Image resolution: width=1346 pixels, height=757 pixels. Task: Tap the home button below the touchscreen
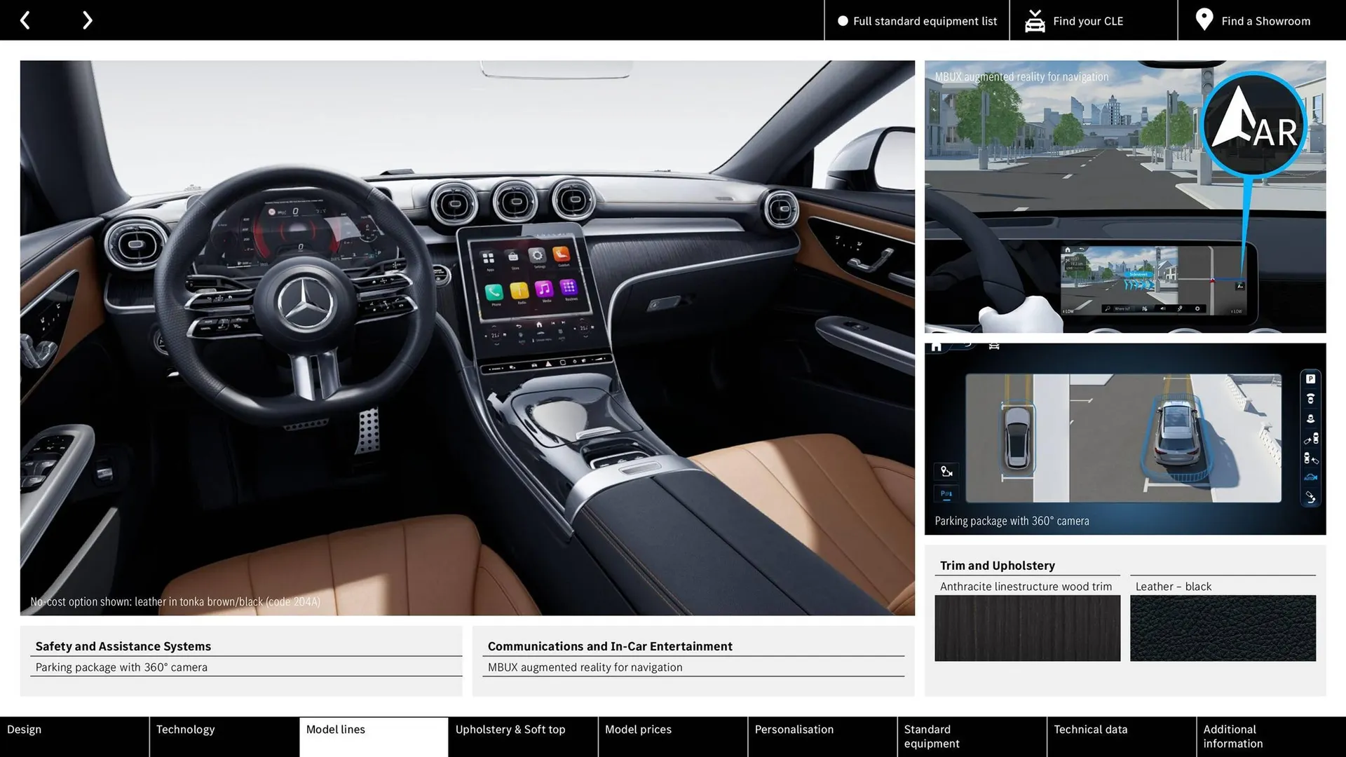(540, 325)
